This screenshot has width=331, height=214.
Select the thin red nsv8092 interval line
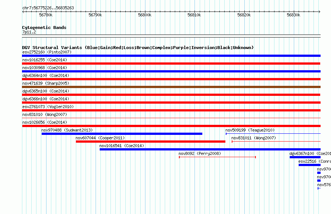click(218, 157)
